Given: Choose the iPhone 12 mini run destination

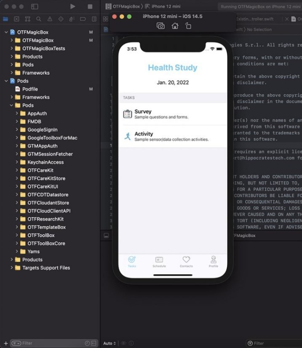Looking at the screenshot, I should point(163,6).
